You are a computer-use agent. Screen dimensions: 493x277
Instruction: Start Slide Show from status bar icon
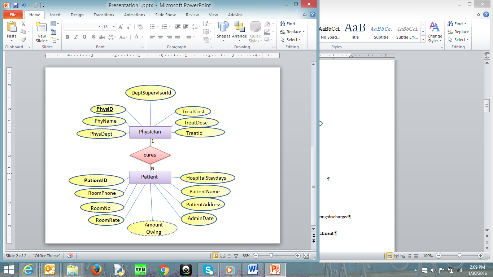[x=236, y=256]
